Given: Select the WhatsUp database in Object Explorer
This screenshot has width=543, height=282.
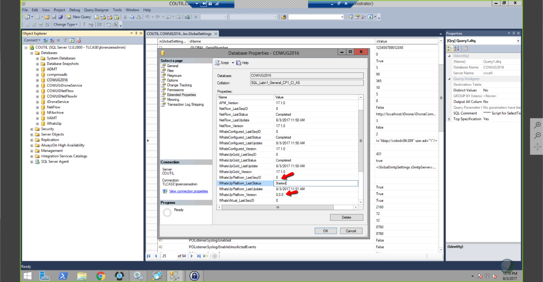Looking at the screenshot, I should pyautogui.click(x=54, y=123).
